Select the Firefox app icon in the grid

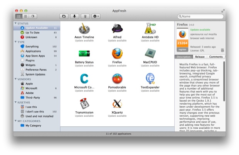(117, 53)
